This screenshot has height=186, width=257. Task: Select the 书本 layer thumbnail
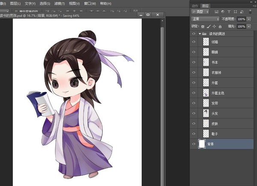(x=206, y=62)
